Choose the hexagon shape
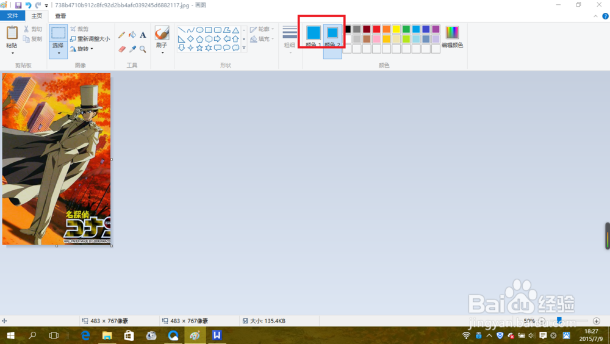 [209, 39]
